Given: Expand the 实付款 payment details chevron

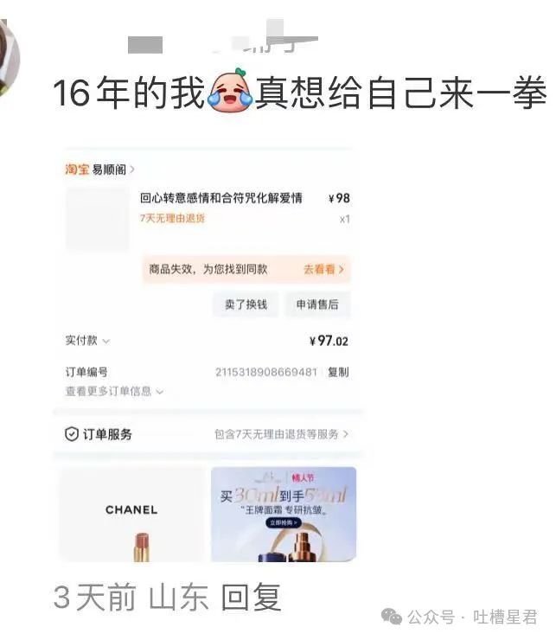Looking at the screenshot, I should point(106,342).
